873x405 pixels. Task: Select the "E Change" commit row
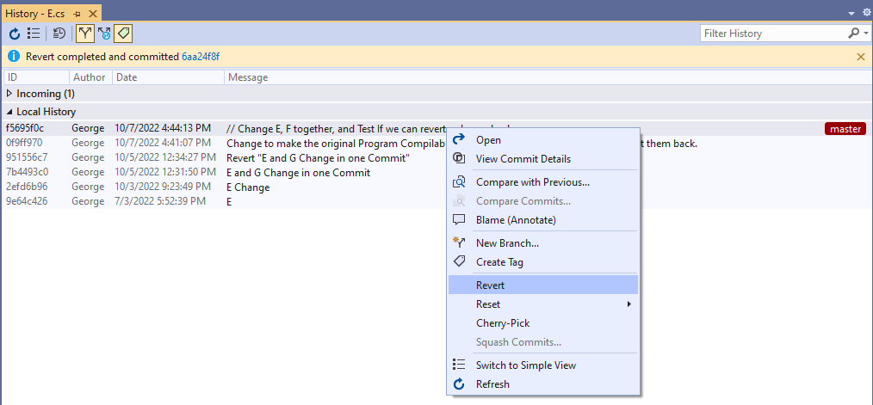(x=248, y=187)
